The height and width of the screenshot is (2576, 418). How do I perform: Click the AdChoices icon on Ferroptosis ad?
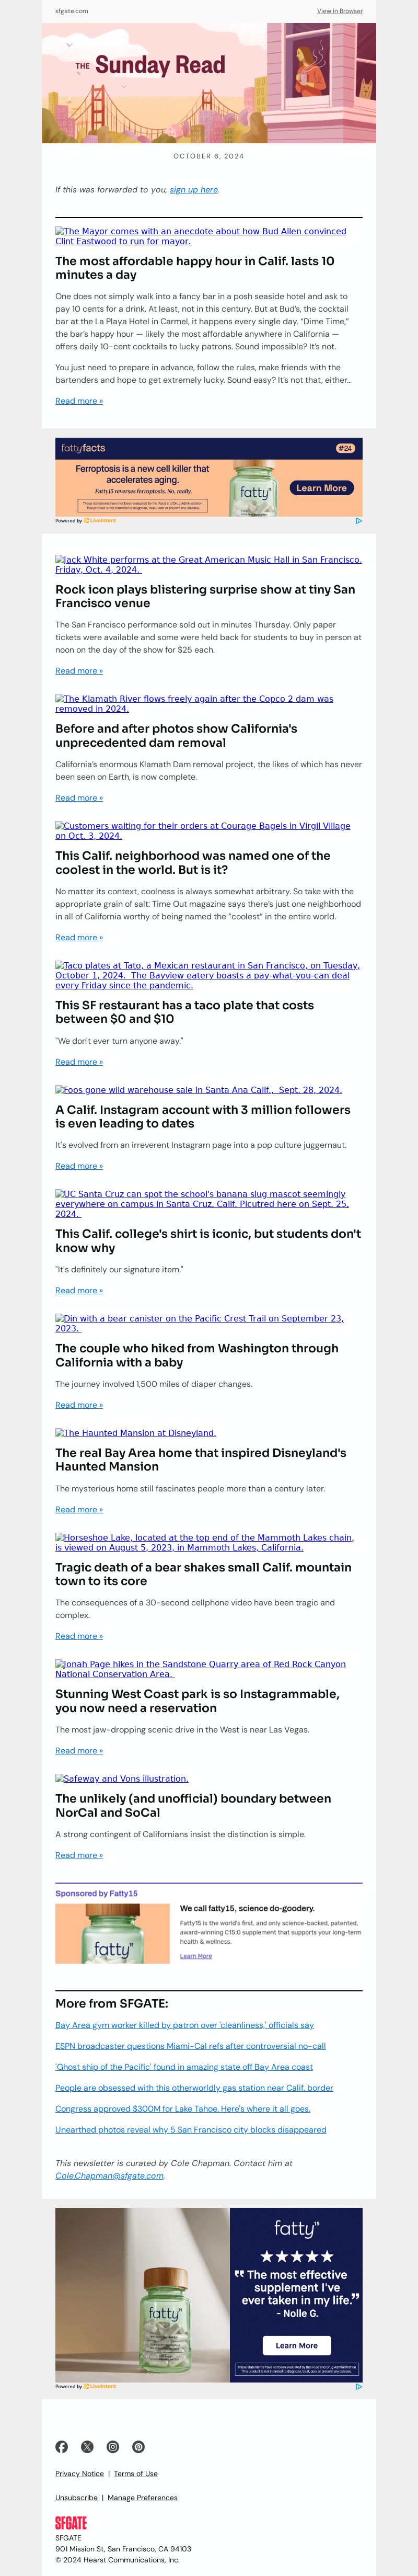click(358, 520)
